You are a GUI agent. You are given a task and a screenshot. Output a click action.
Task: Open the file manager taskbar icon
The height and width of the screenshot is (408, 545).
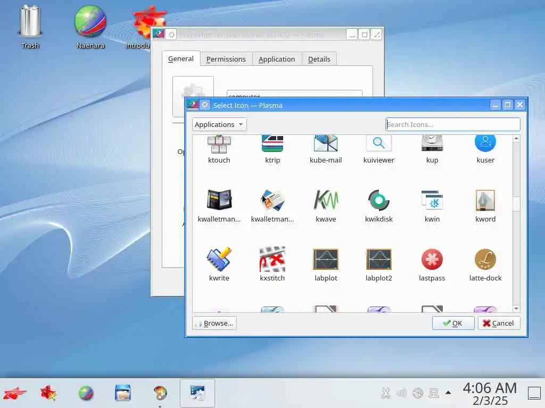pyautogui.click(x=123, y=393)
